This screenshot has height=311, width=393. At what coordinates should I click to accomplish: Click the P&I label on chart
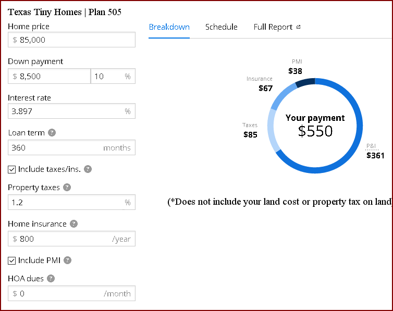click(x=371, y=146)
